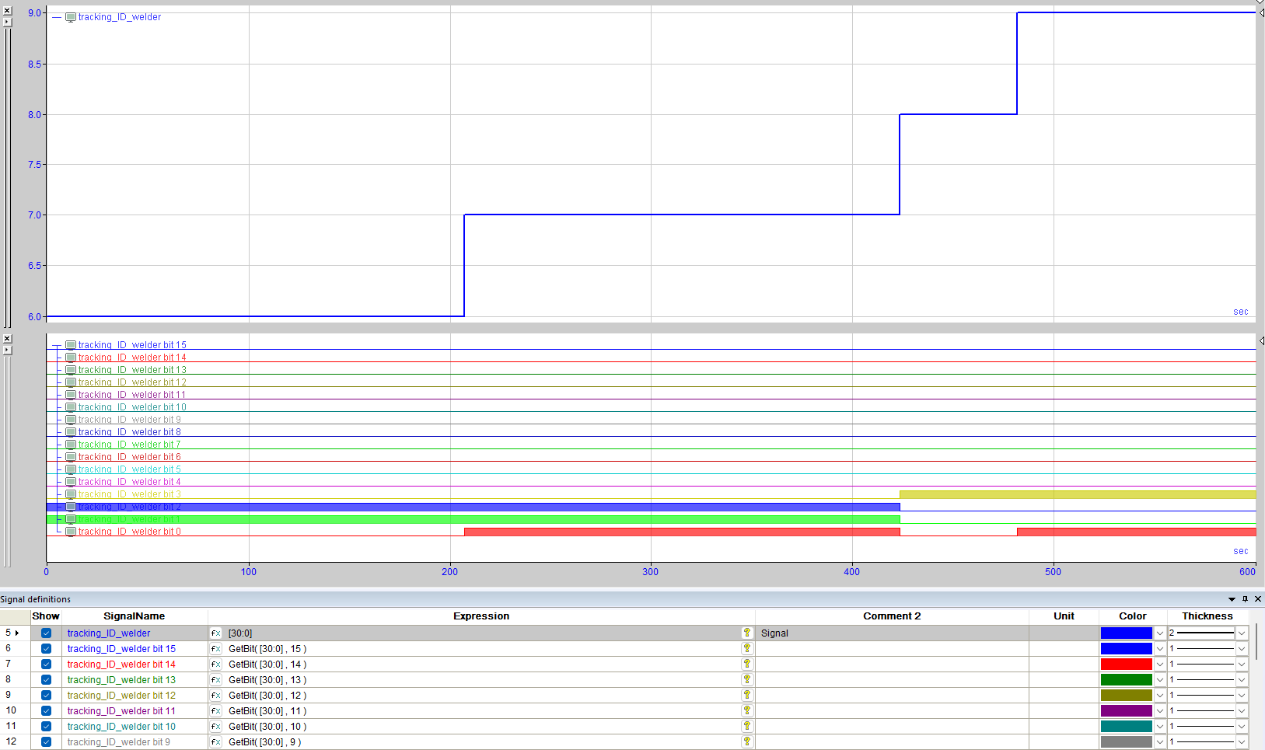Screen dimensions: 1265x750
Task: Click fx icon in bit 14 row
Action: [x=216, y=665]
